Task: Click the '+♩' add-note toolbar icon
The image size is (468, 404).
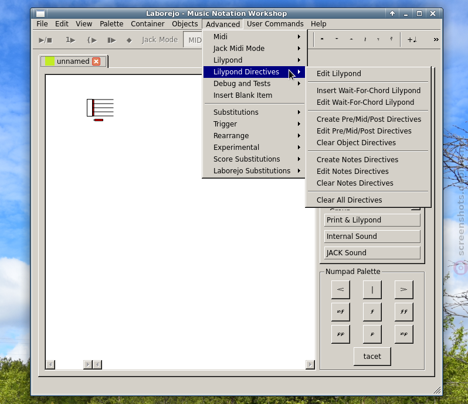Action: click(412, 39)
